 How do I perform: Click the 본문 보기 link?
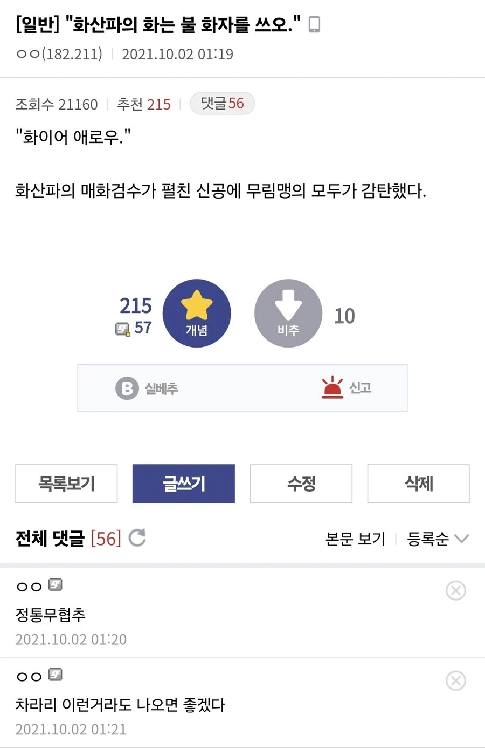(356, 539)
